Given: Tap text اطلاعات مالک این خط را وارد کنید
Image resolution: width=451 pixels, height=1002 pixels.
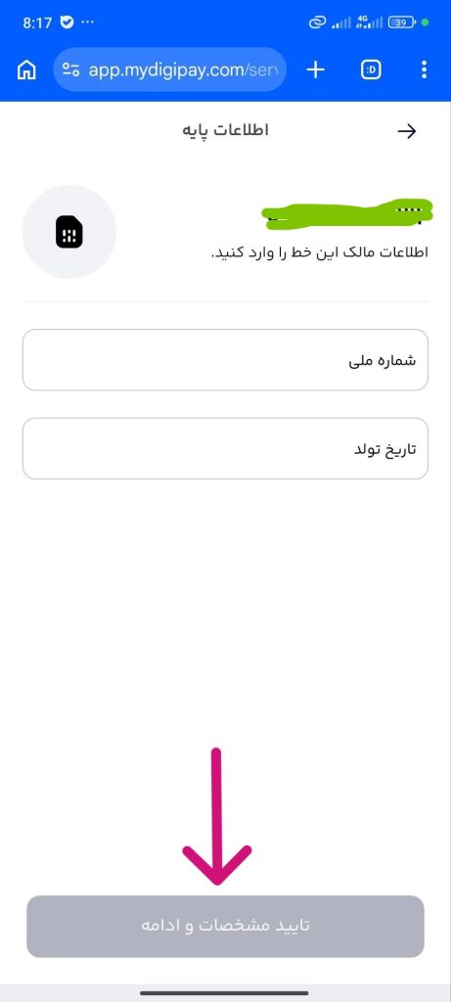Looking at the screenshot, I should pyautogui.click(x=319, y=252).
